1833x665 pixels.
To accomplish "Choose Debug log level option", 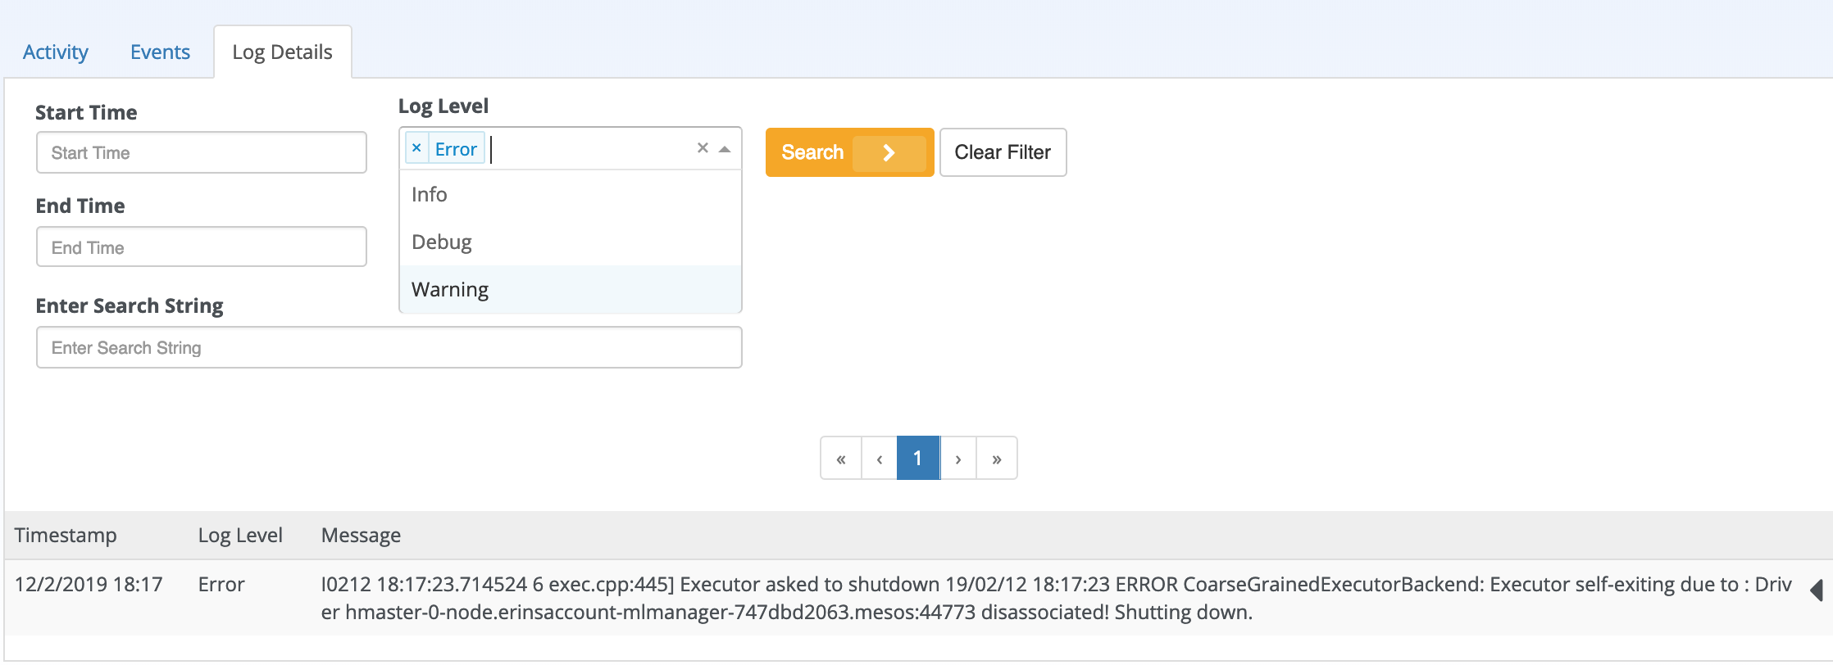I will (571, 242).
